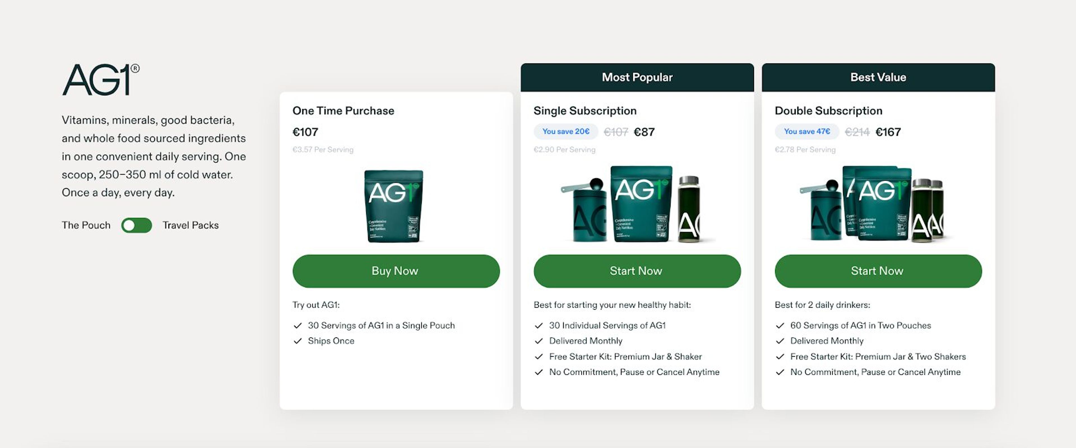Screen dimensions: 1076x448
Task: Toggle the pouch/travel packs switch
Action: click(x=136, y=225)
